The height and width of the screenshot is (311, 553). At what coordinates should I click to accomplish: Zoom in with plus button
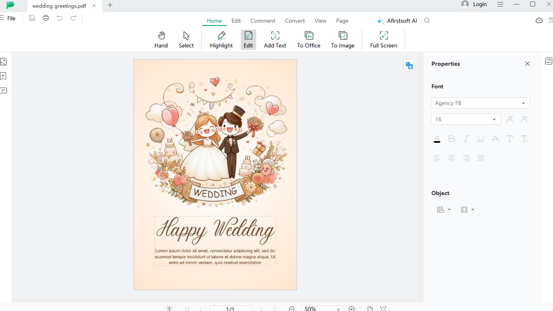click(352, 309)
